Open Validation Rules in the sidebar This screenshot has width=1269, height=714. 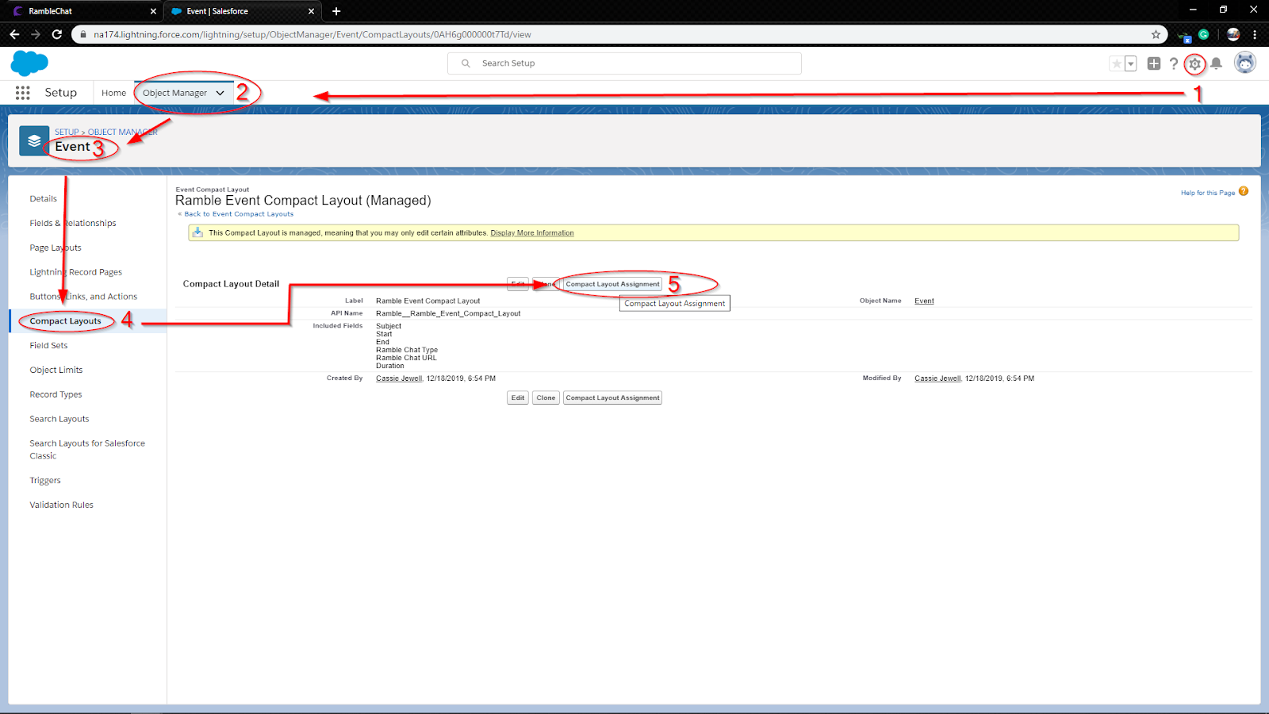coord(62,505)
